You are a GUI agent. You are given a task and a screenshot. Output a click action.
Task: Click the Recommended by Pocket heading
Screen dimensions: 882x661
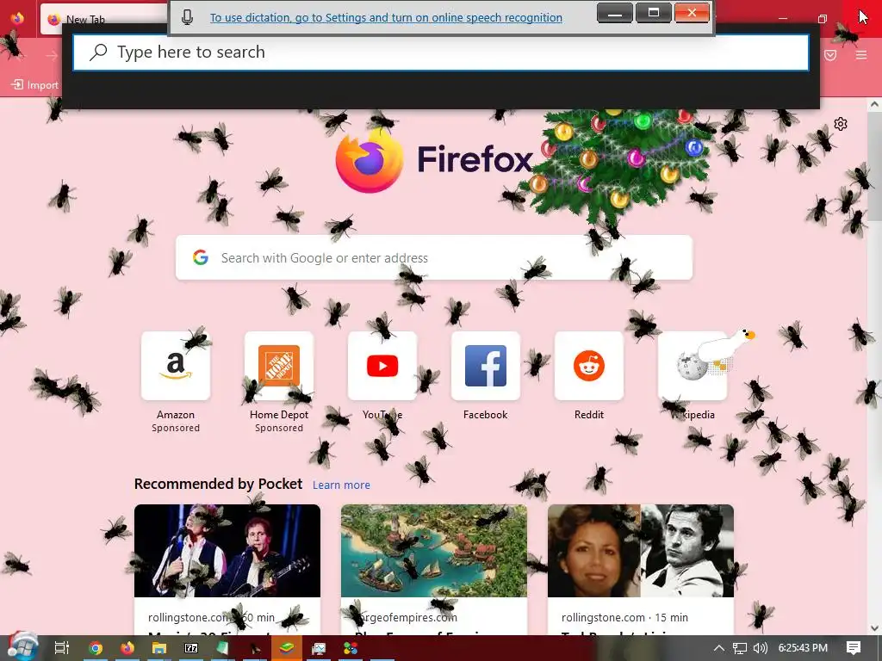click(218, 484)
